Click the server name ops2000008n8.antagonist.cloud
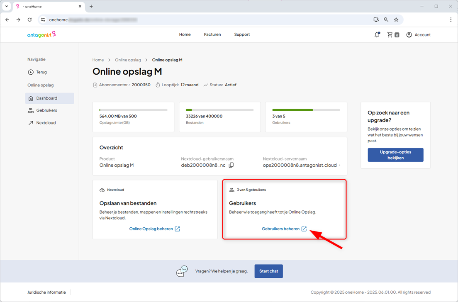The height and width of the screenshot is (302, 458). pyautogui.click(x=300, y=165)
